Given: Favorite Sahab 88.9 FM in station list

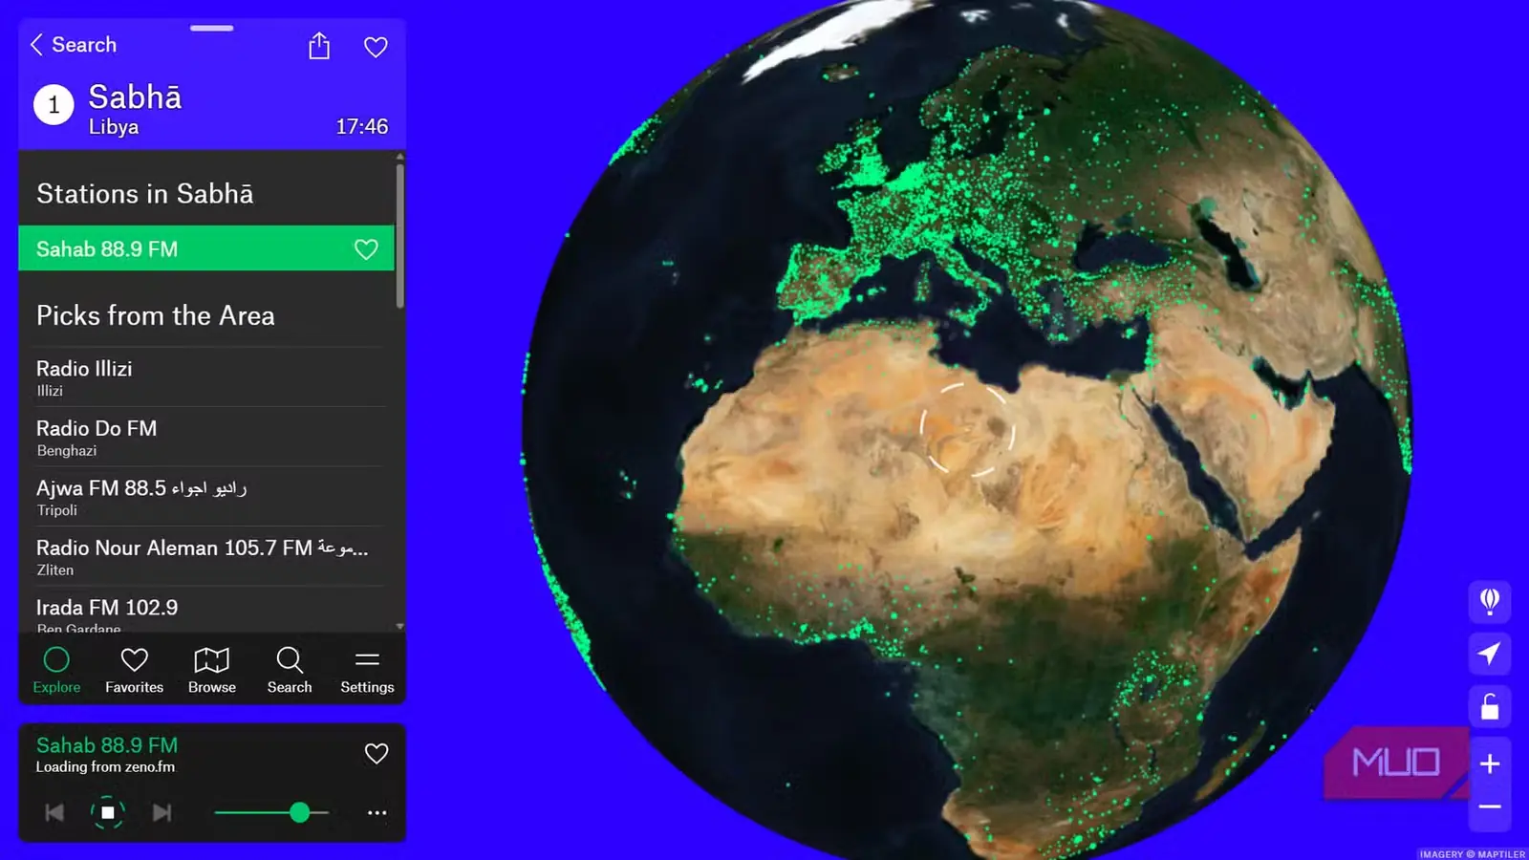Looking at the screenshot, I should coord(366,249).
